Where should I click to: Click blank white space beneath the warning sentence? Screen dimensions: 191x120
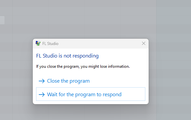pyautogui.click(x=91, y=72)
